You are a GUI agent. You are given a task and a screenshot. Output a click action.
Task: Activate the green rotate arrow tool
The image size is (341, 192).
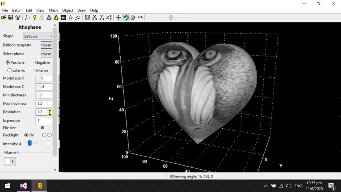pyautogui.click(x=126, y=17)
